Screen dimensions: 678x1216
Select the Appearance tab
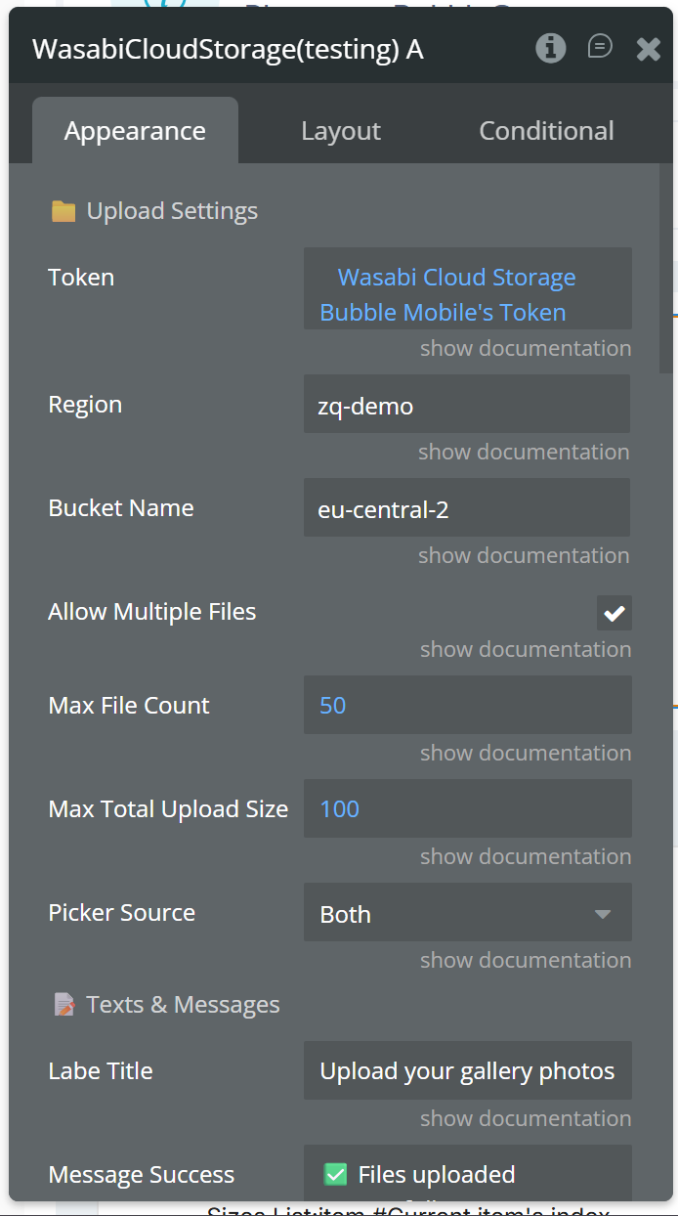pos(135,131)
